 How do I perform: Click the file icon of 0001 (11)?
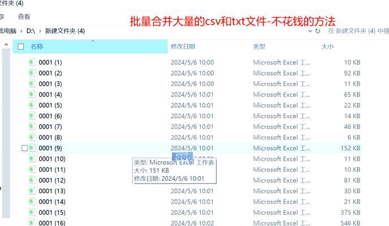(x=32, y=169)
